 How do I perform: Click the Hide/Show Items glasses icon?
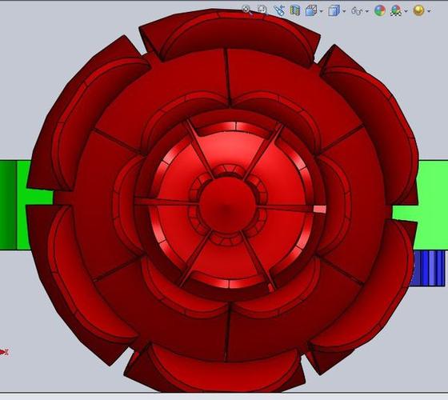357,11
